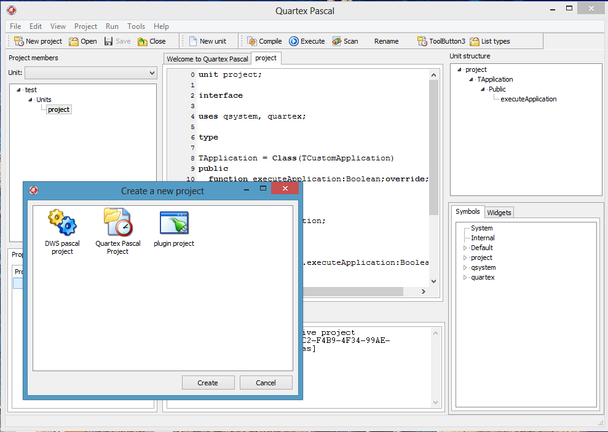Viewport: 608px width, 432px height.
Task: Select executeApplication in Unit structure tree
Action: pos(528,99)
